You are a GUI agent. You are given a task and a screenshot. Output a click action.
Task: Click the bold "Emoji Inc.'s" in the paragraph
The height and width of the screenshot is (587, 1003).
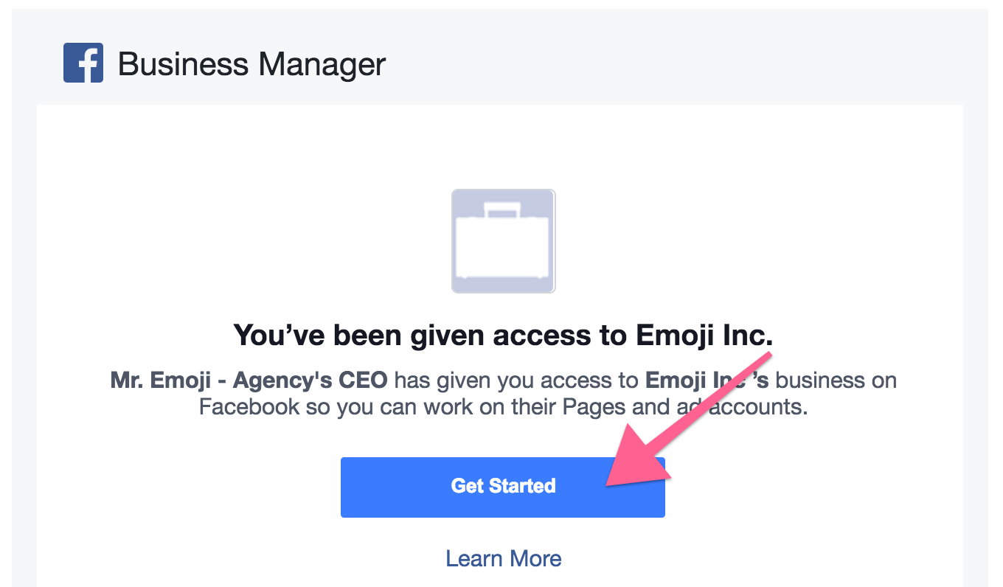pyautogui.click(x=706, y=381)
